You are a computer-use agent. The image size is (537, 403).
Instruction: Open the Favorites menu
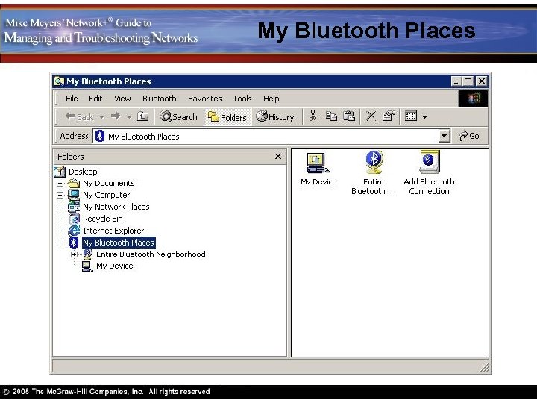[205, 99]
